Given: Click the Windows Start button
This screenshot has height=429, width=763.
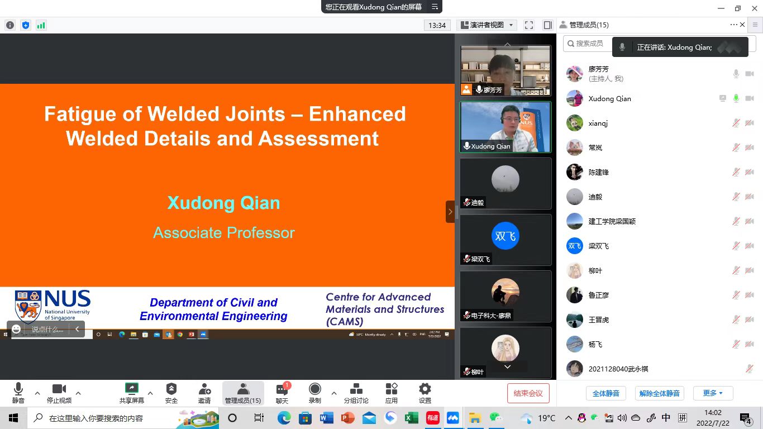Looking at the screenshot, I should [13, 418].
